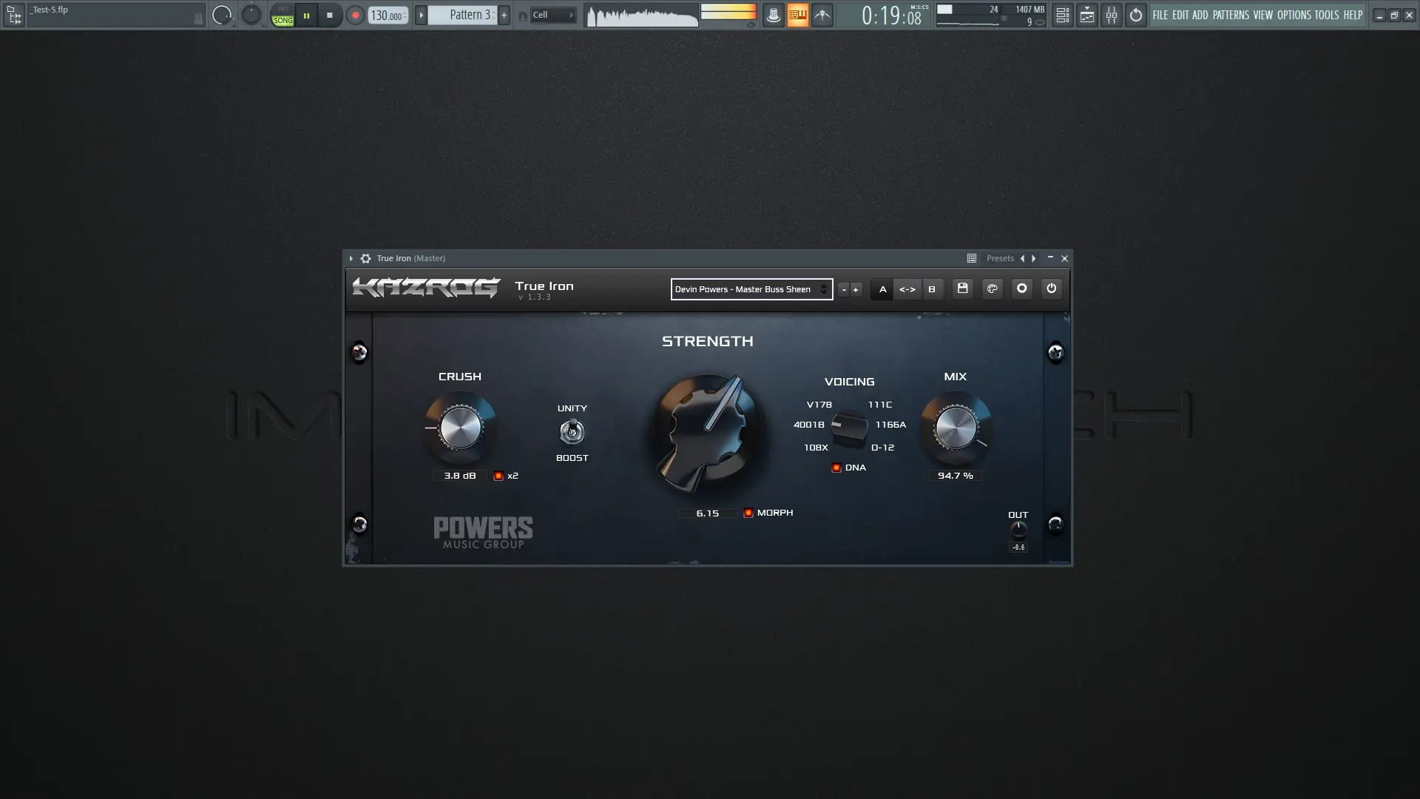Open plugin wrapper gear settings
The height and width of the screenshot is (799, 1420).
365,258
